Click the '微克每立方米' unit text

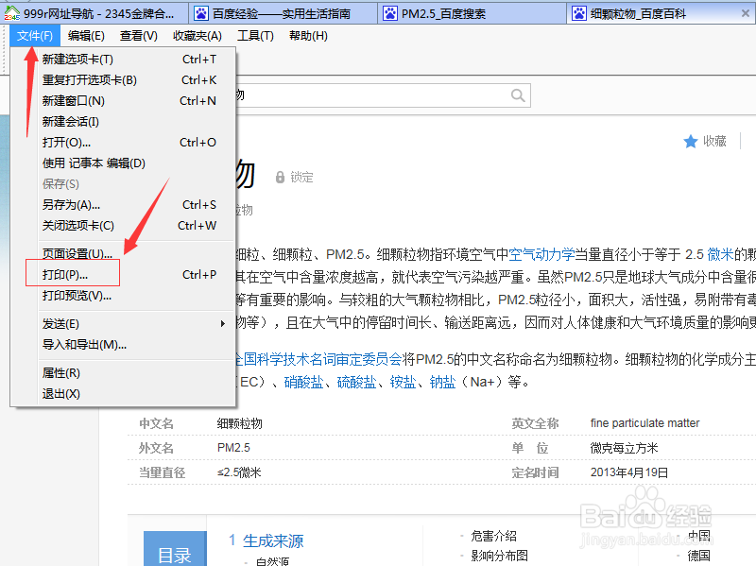624,448
